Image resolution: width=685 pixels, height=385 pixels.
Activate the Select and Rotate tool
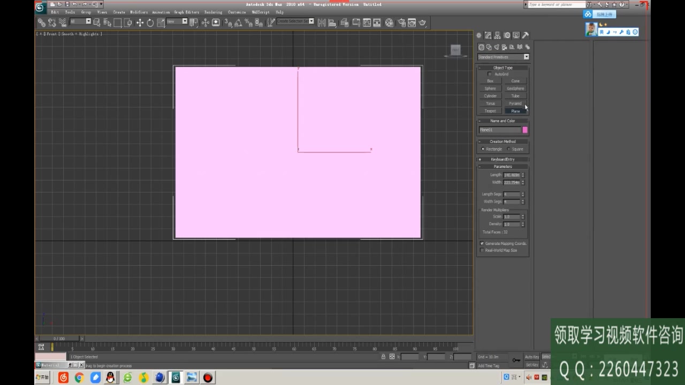pyautogui.click(x=150, y=22)
